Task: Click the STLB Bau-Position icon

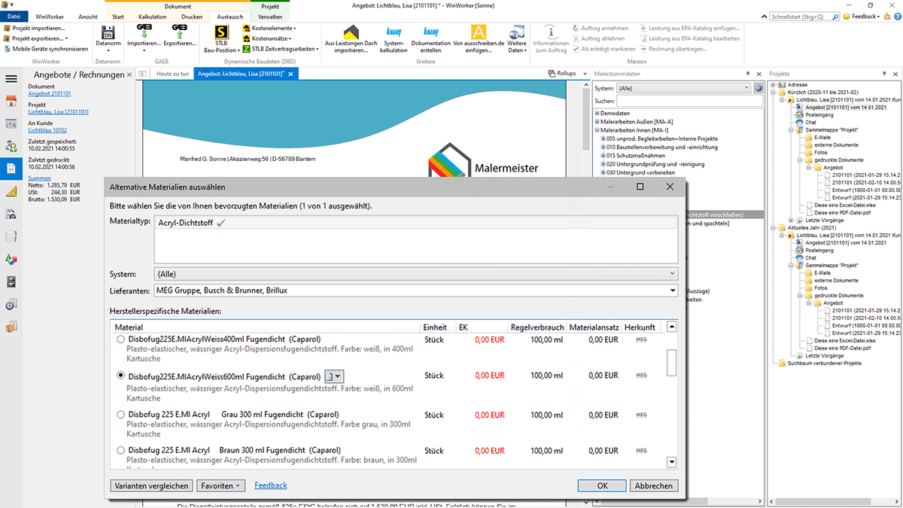Action: click(x=221, y=32)
